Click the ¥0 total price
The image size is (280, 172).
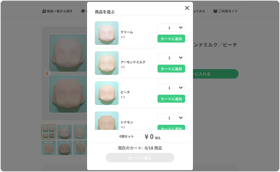coord(149,137)
